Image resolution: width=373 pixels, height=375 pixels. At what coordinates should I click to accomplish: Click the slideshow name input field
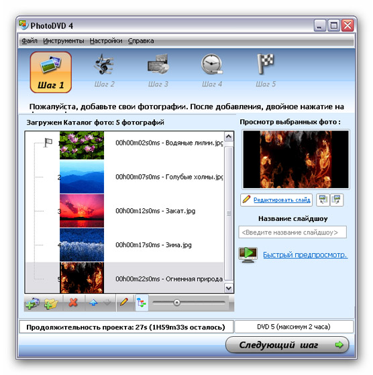[292, 232]
